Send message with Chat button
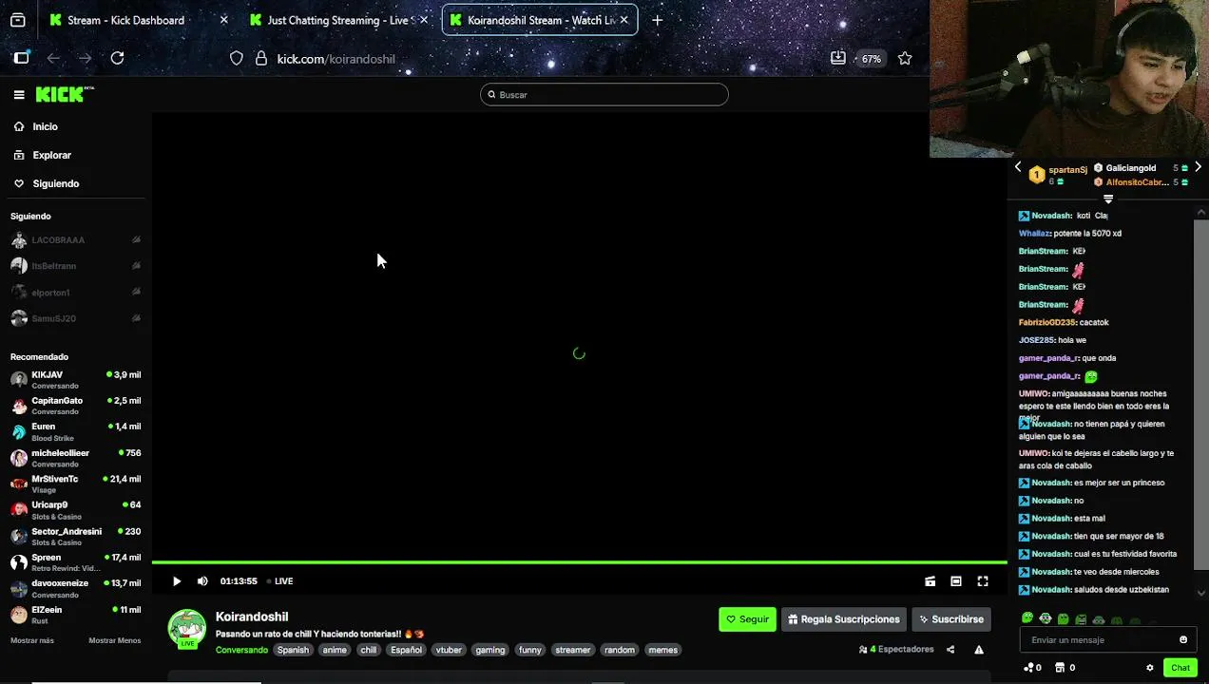The height and width of the screenshot is (684, 1209). click(x=1180, y=668)
